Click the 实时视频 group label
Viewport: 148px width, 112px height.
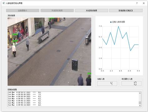click(x=11, y=16)
